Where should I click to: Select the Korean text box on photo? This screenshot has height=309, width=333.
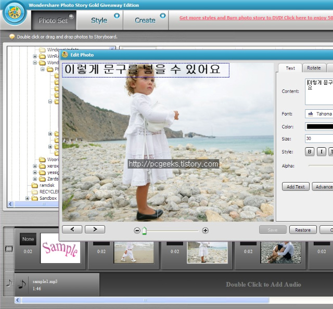[x=146, y=70]
